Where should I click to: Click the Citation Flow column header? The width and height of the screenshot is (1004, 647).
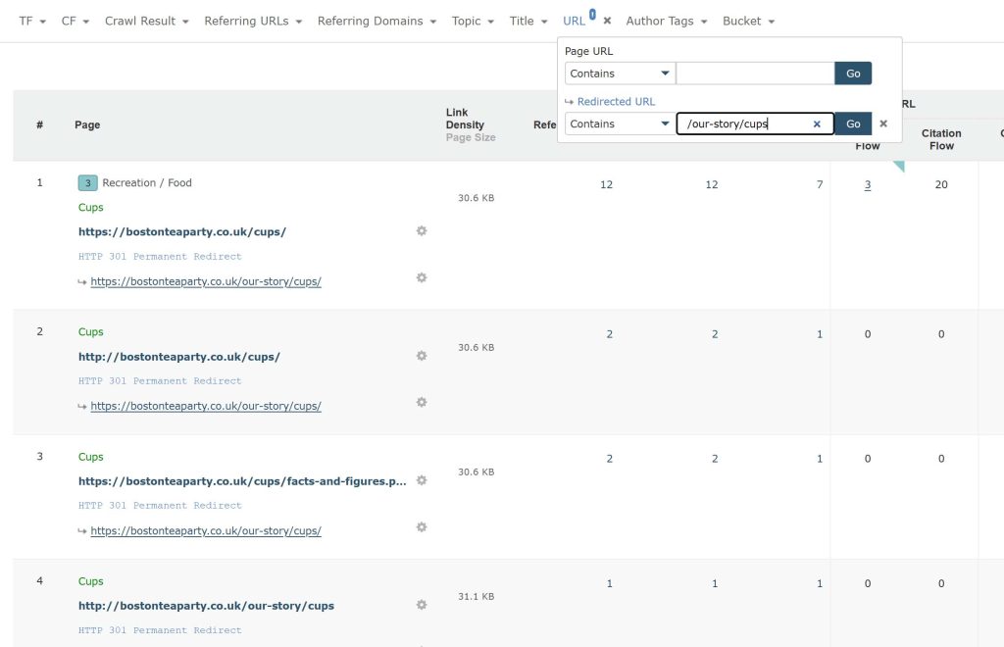coord(941,139)
